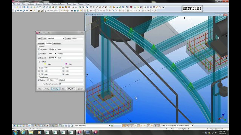Select the Create weld tool
Screen dimensions: 241x135
[34, 10]
